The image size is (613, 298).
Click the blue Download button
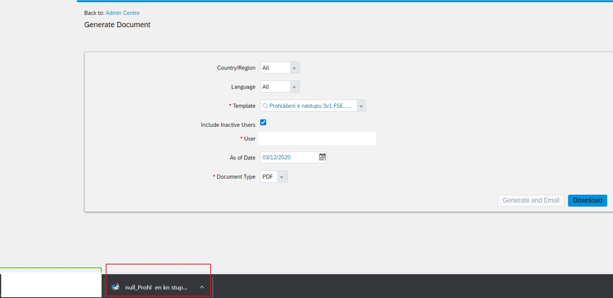pyautogui.click(x=587, y=200)
